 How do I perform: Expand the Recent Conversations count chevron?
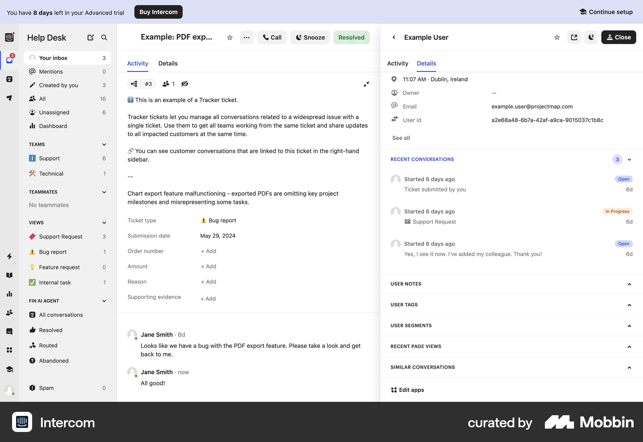click(630, 160)
